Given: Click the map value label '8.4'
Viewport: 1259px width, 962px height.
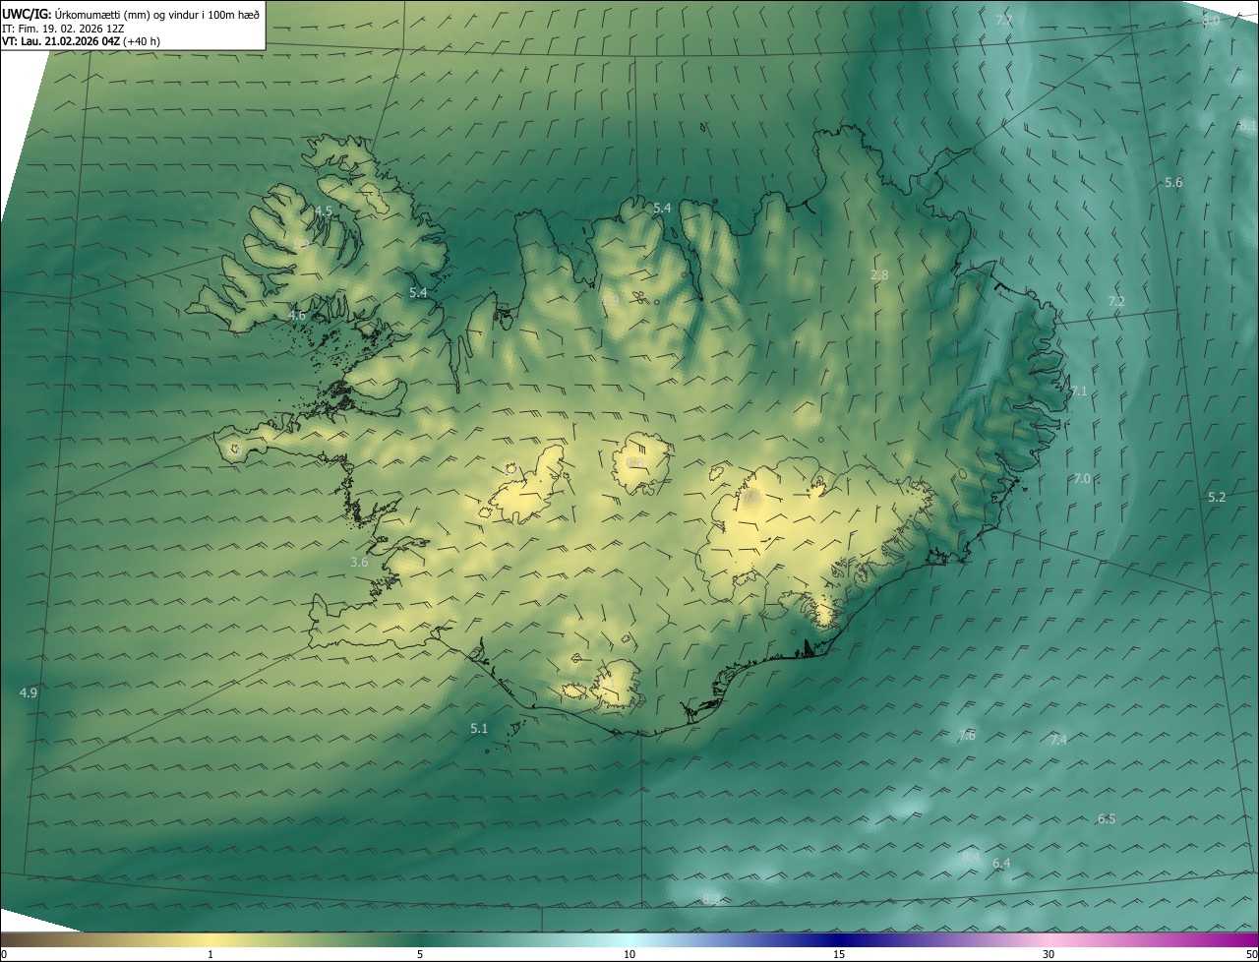Looking at the screenshot, I should tap(971, 858).
